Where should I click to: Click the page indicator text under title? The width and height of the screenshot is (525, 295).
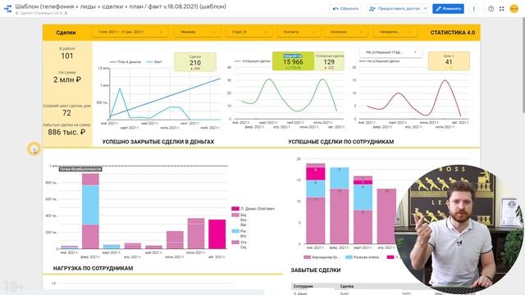41,13
